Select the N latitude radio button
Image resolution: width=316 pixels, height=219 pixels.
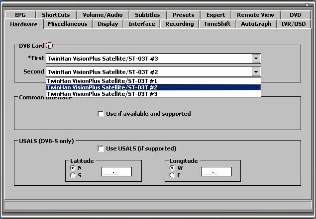73,168
